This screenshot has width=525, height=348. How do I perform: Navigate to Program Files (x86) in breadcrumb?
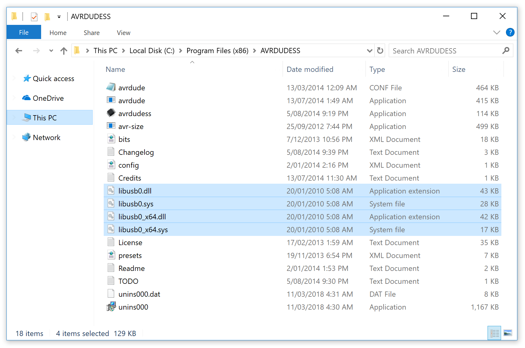218,50
